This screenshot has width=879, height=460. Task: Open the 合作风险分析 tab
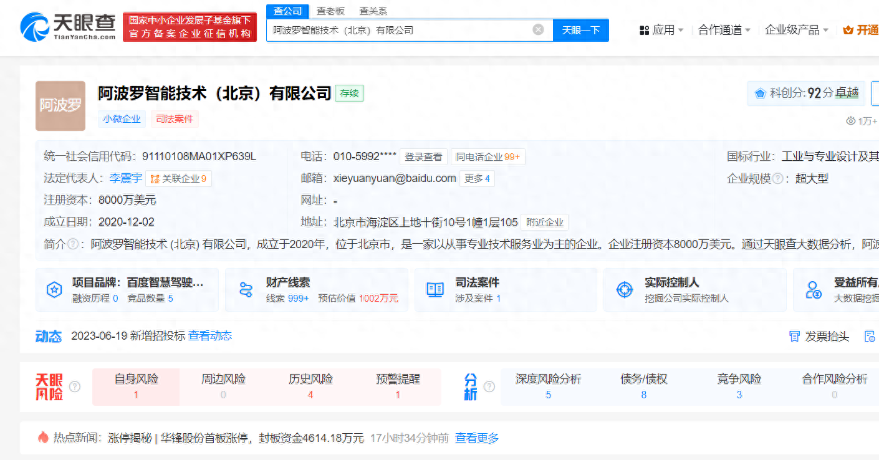click(835, 387)
